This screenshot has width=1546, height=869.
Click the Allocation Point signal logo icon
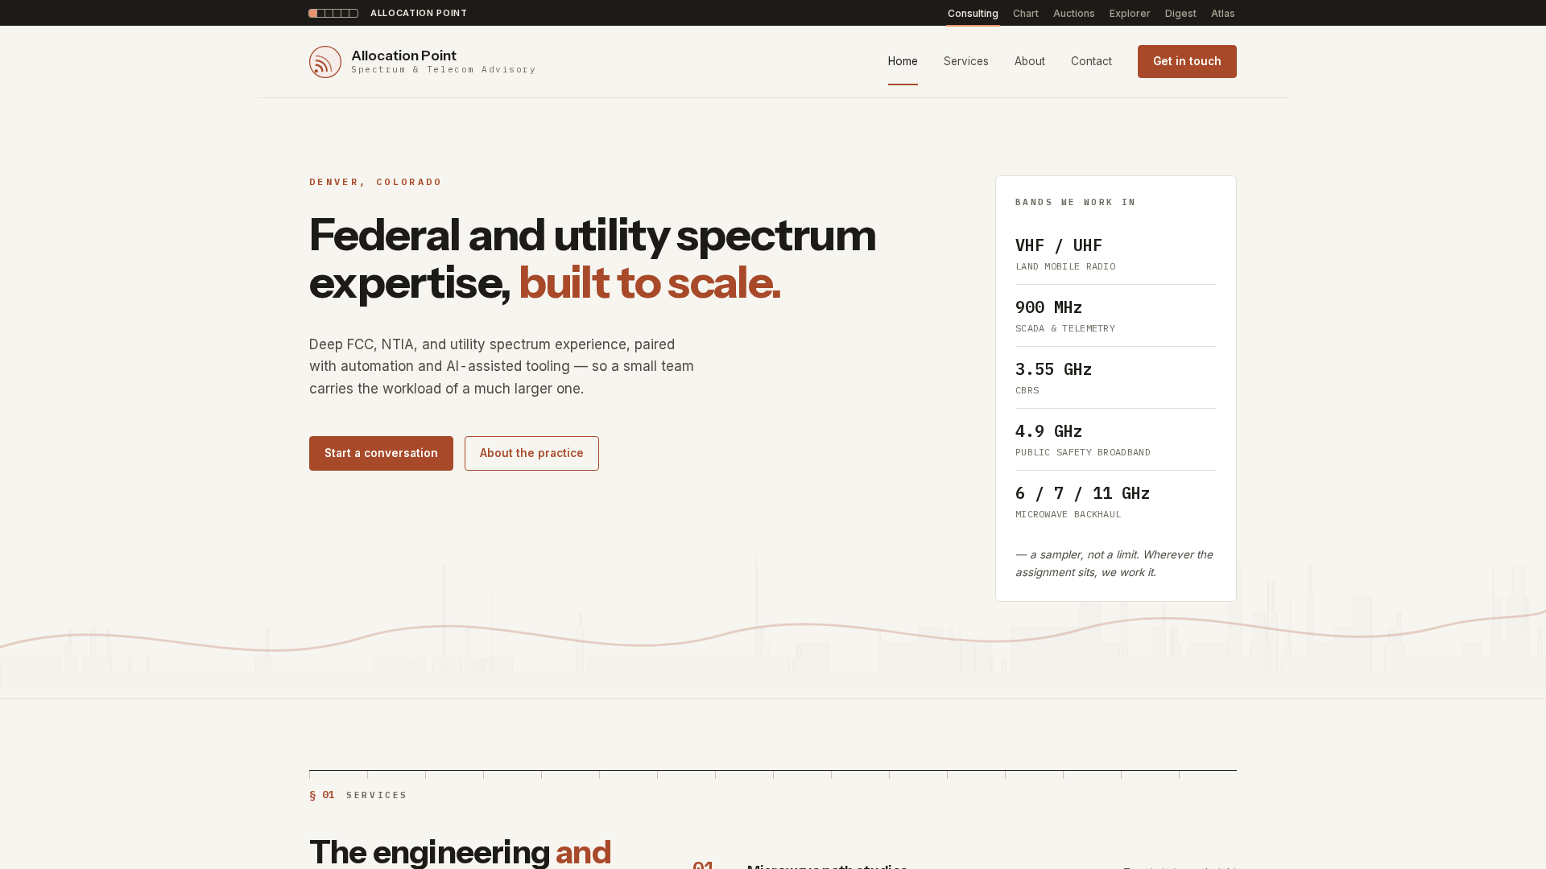pyautogui.click(x=325, y=62)
